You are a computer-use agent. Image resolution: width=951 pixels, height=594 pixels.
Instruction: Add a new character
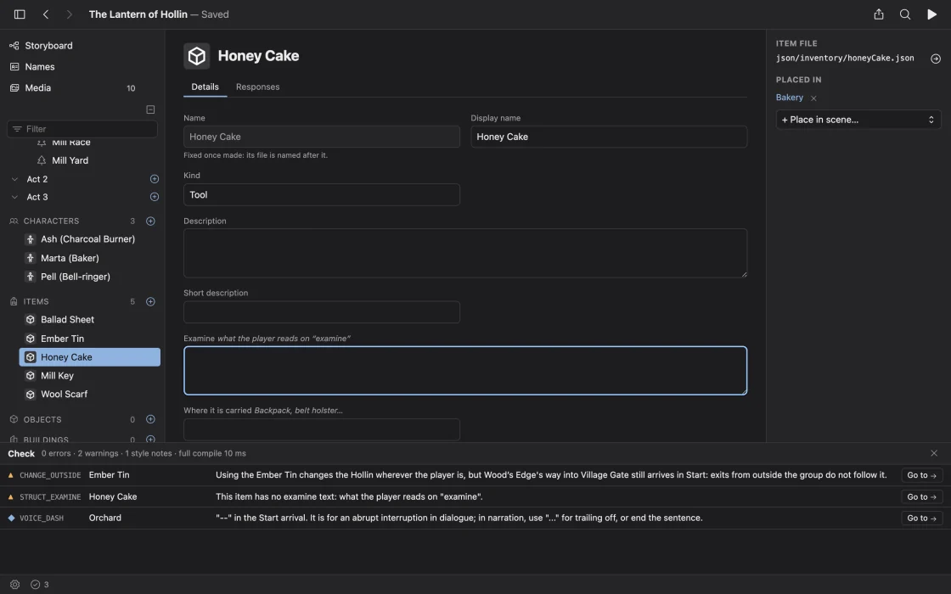point(150,221)
